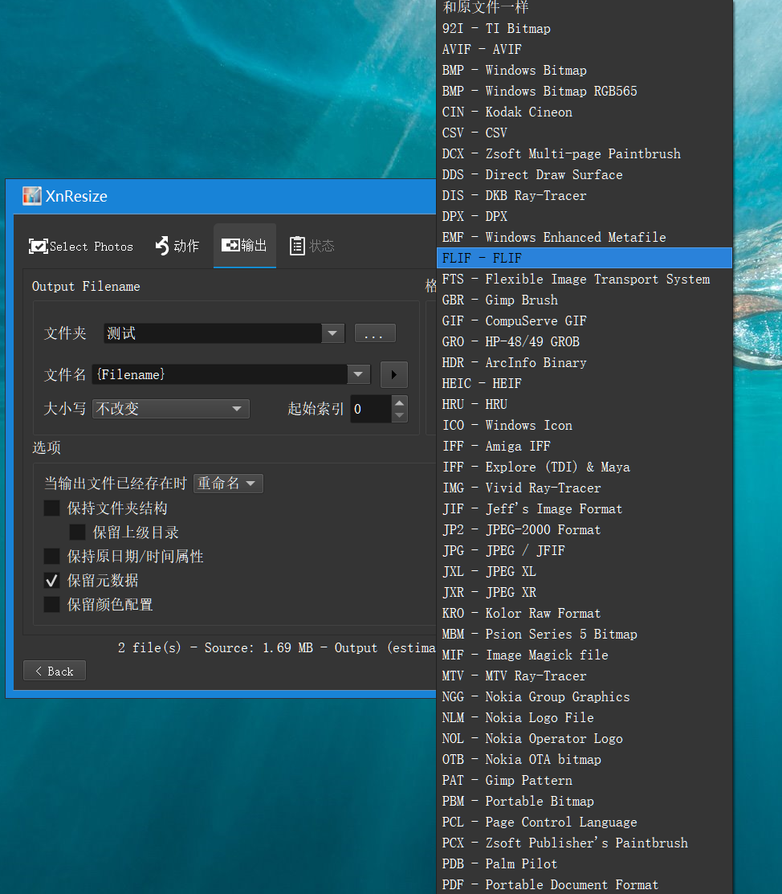This screenshot has width=782, height=894.
Task: Switch to the 动作 tab
Action: click(177, 247)
